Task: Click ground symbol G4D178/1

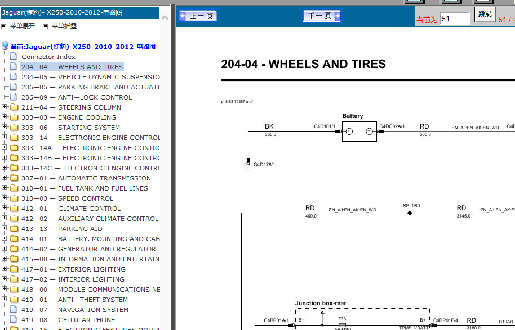Action: [x=248, y=165]
